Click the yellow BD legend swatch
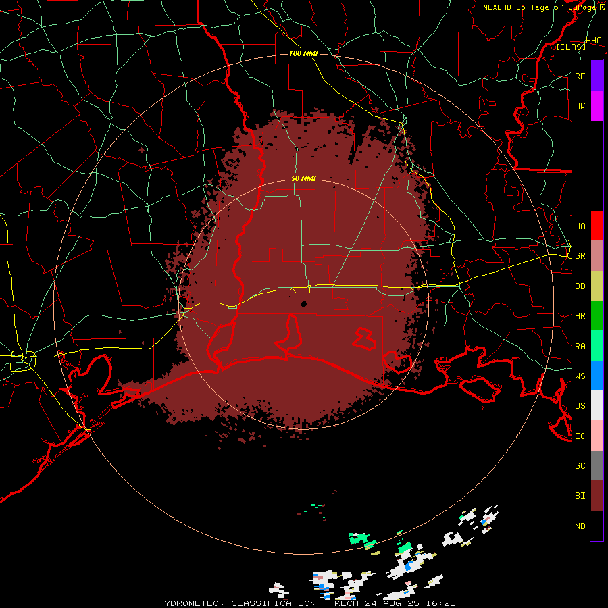The width and height of the screenshot is (608, 608). coord(597,286)
